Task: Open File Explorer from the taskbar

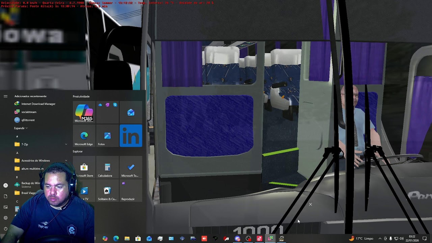Action: coord(127,239)
